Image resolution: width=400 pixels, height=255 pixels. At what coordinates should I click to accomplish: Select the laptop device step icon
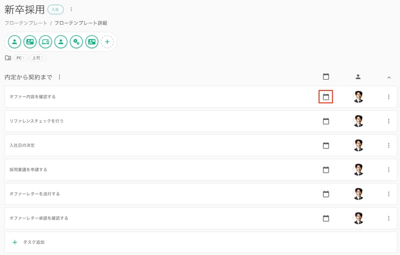pos(45,42)
